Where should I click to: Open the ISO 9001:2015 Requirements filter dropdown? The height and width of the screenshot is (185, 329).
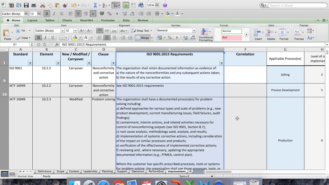pos(222,63)
